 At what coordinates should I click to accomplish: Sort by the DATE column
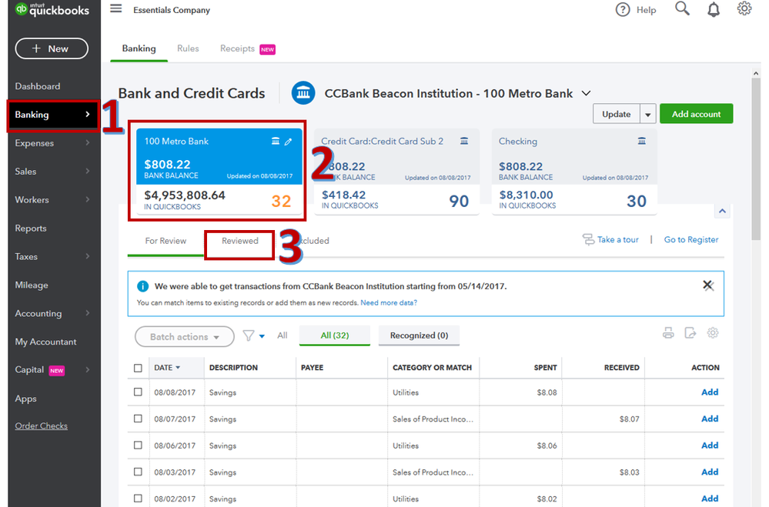tap(167, 368)
